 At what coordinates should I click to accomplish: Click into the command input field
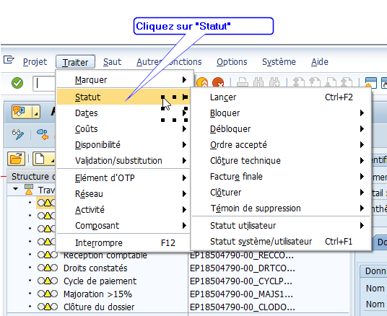click(x=44, y=83)
